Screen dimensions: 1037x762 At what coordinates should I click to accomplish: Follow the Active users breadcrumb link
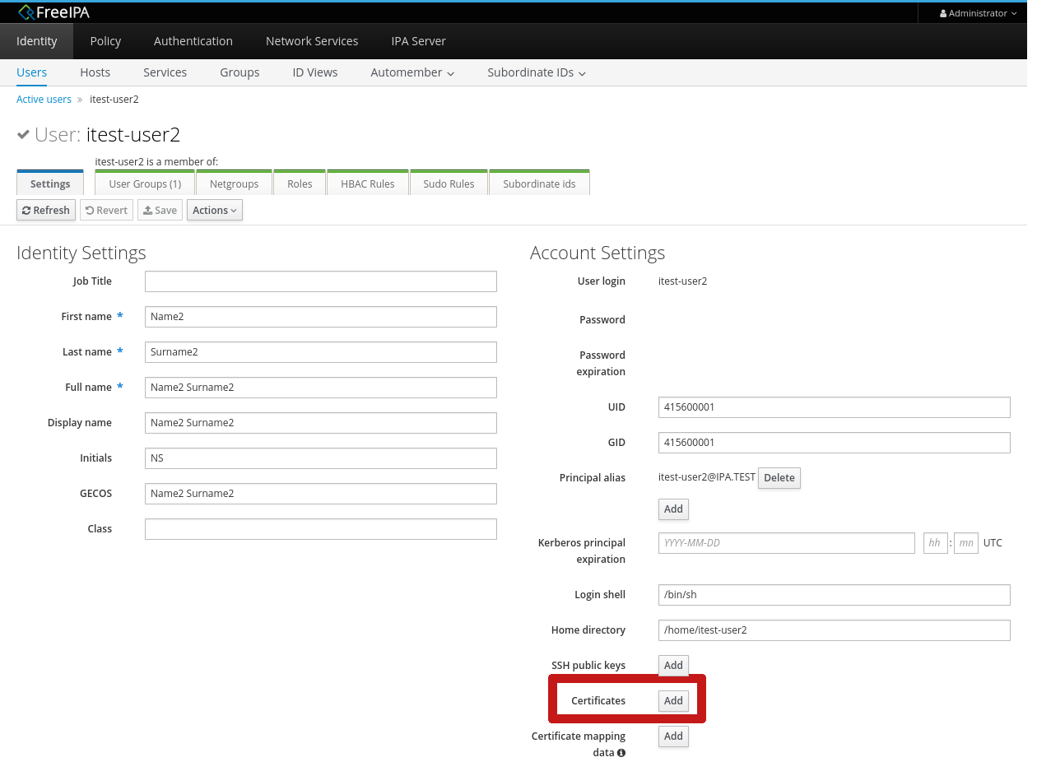pyautogui.click(x=44, y=100)
